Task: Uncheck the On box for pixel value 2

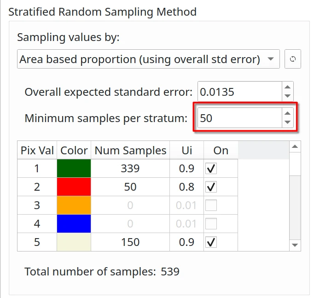Action: pos(211,187)
